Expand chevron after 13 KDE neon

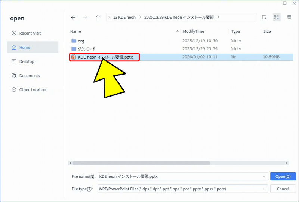pyautogui.click(x=140, y=17)
